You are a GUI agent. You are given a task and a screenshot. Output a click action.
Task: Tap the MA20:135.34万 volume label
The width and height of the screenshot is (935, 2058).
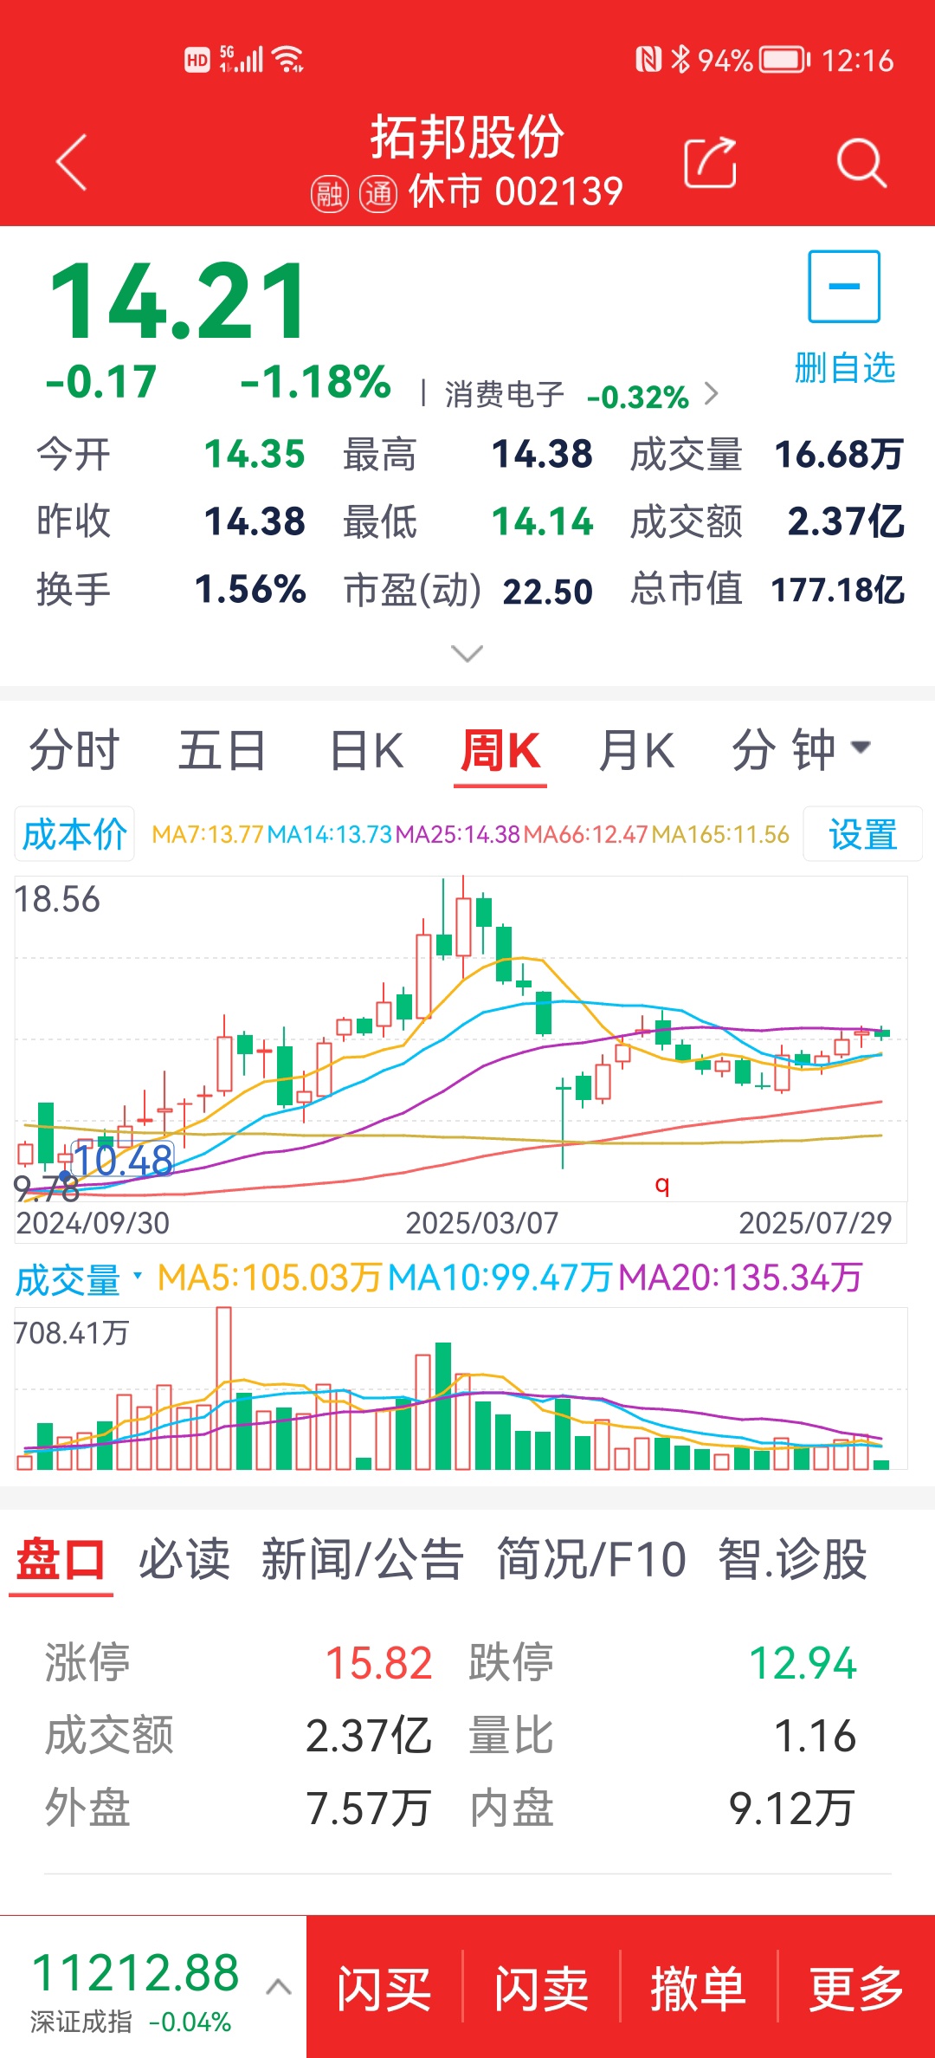click(x=740, y=1278)
